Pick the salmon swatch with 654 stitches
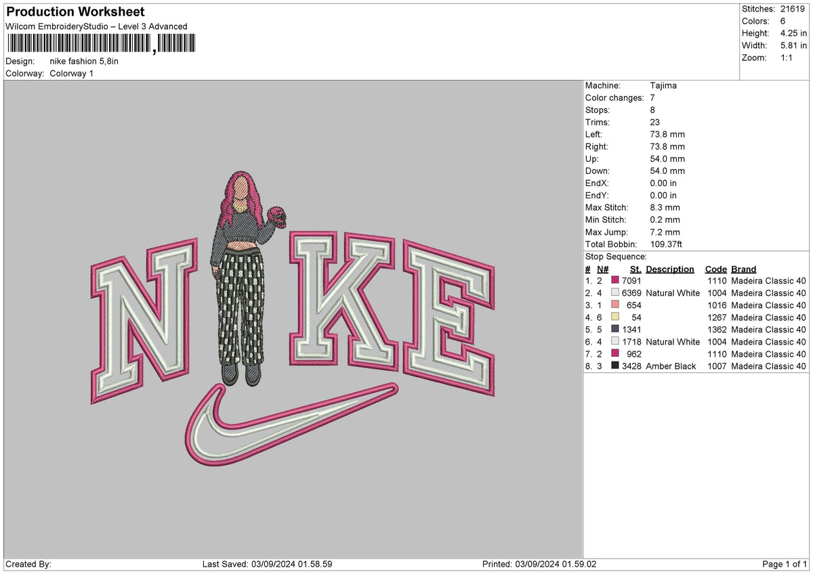 (615, 305)
